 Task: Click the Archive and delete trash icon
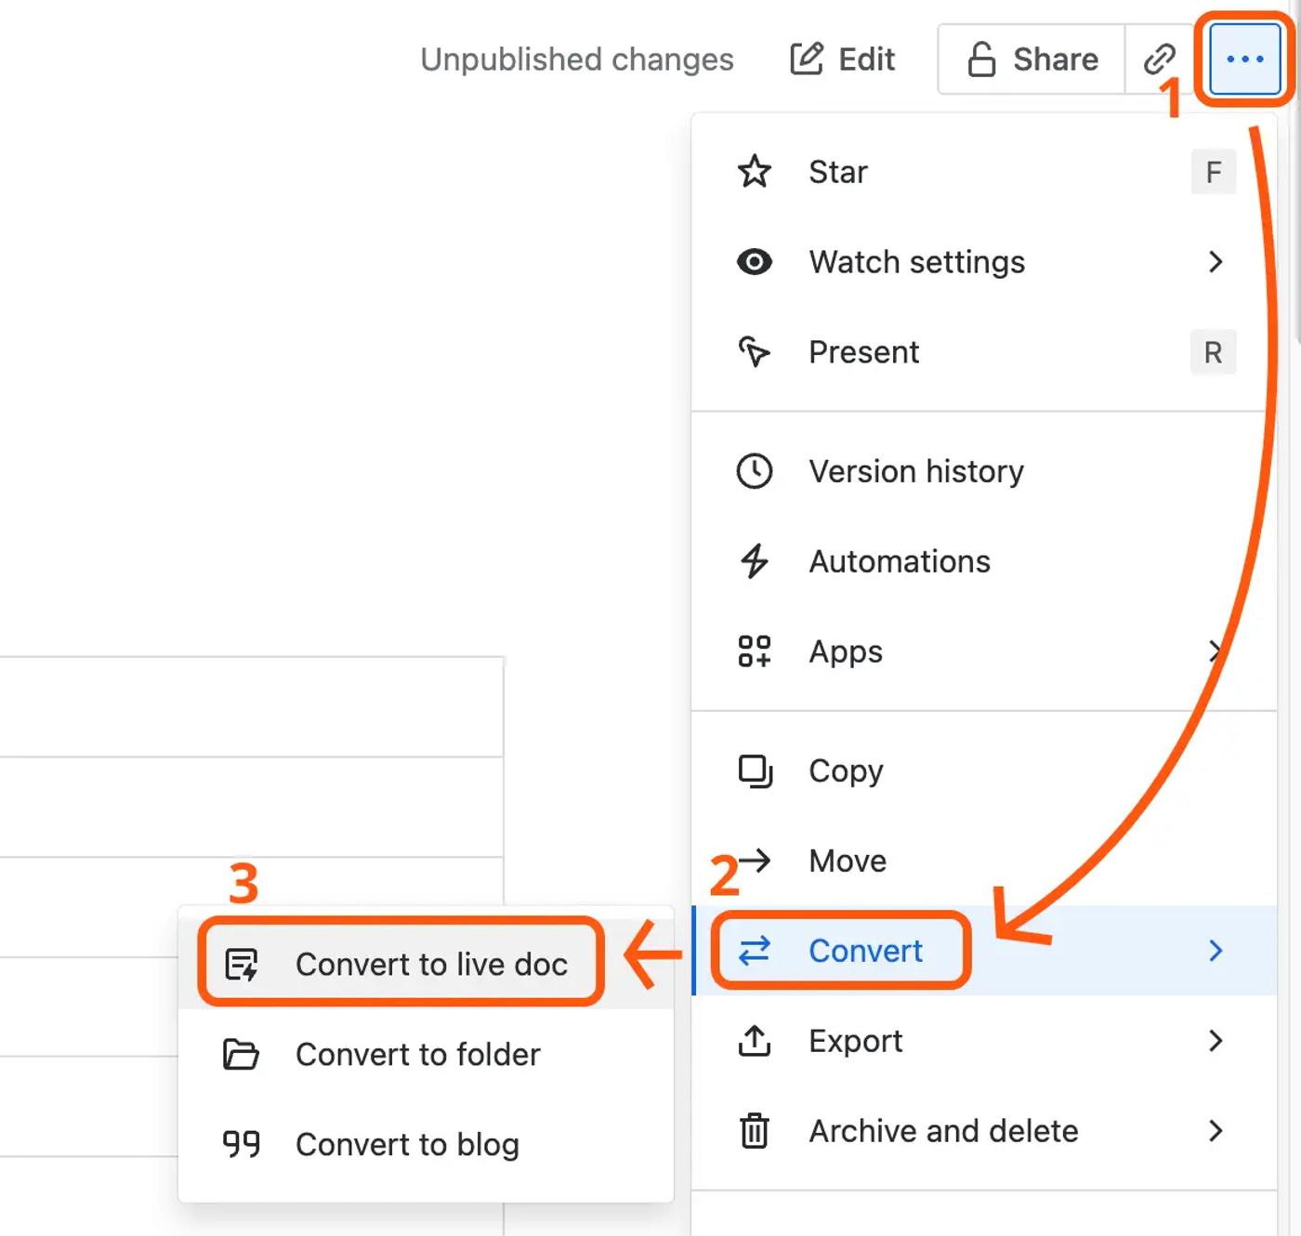[754, 1131]
